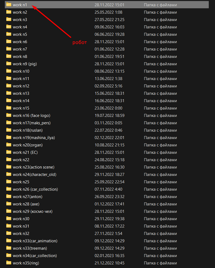
Task: Click the work n10 folder icon
Action: pos(9,71)
